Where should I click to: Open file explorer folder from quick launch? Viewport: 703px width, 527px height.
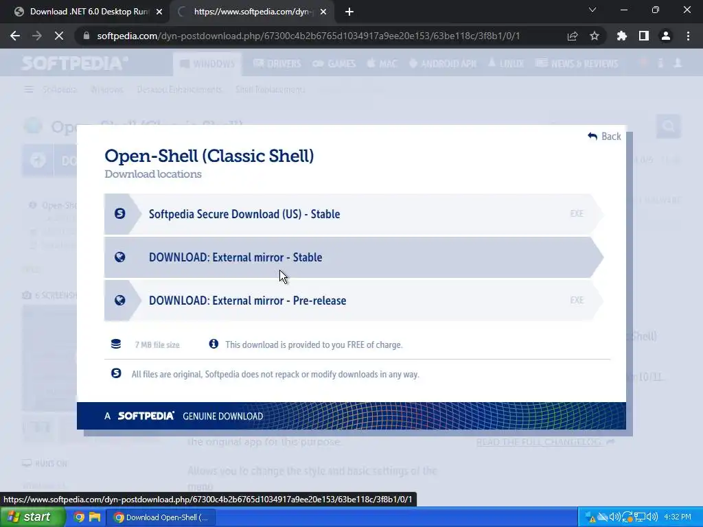click(95, 517)
